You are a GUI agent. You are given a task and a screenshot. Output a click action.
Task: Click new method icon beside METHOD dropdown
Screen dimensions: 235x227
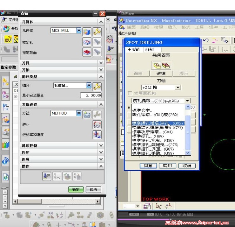87,114
